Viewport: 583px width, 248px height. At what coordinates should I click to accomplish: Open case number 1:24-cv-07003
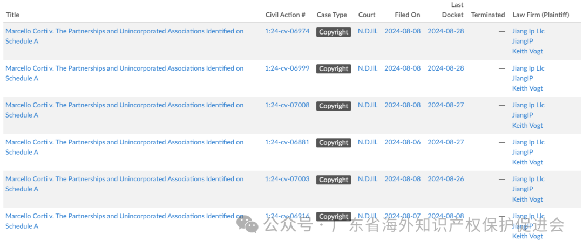coord(287,179)
